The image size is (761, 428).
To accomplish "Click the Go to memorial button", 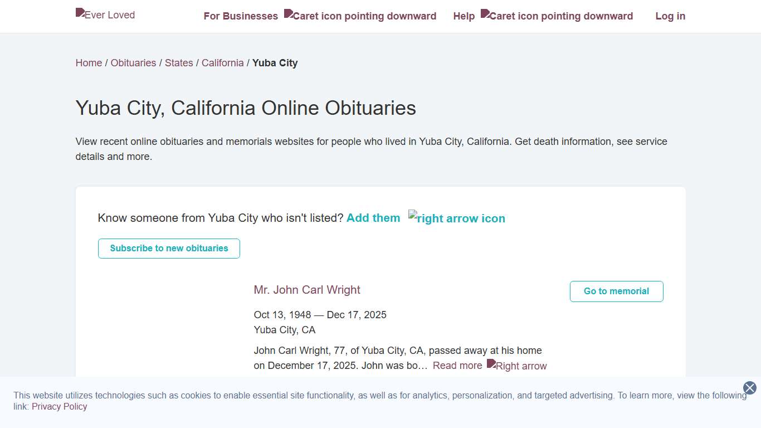I will pyautogui.click(x=616, y=291).
